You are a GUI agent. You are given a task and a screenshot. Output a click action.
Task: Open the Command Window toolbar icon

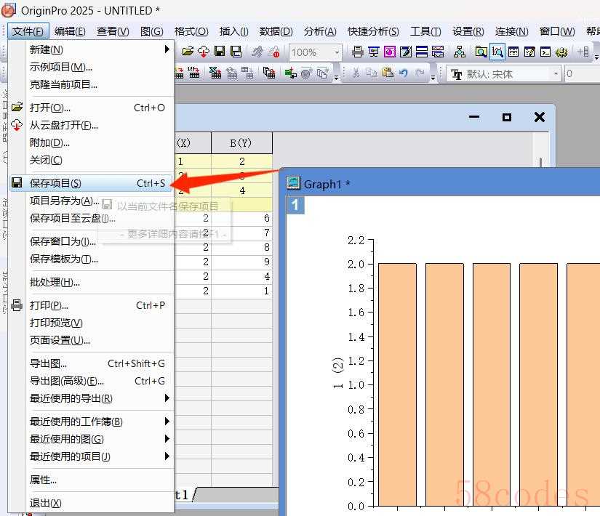[545, 52]
